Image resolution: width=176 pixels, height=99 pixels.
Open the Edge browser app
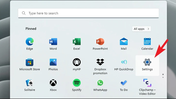[30, 44]
